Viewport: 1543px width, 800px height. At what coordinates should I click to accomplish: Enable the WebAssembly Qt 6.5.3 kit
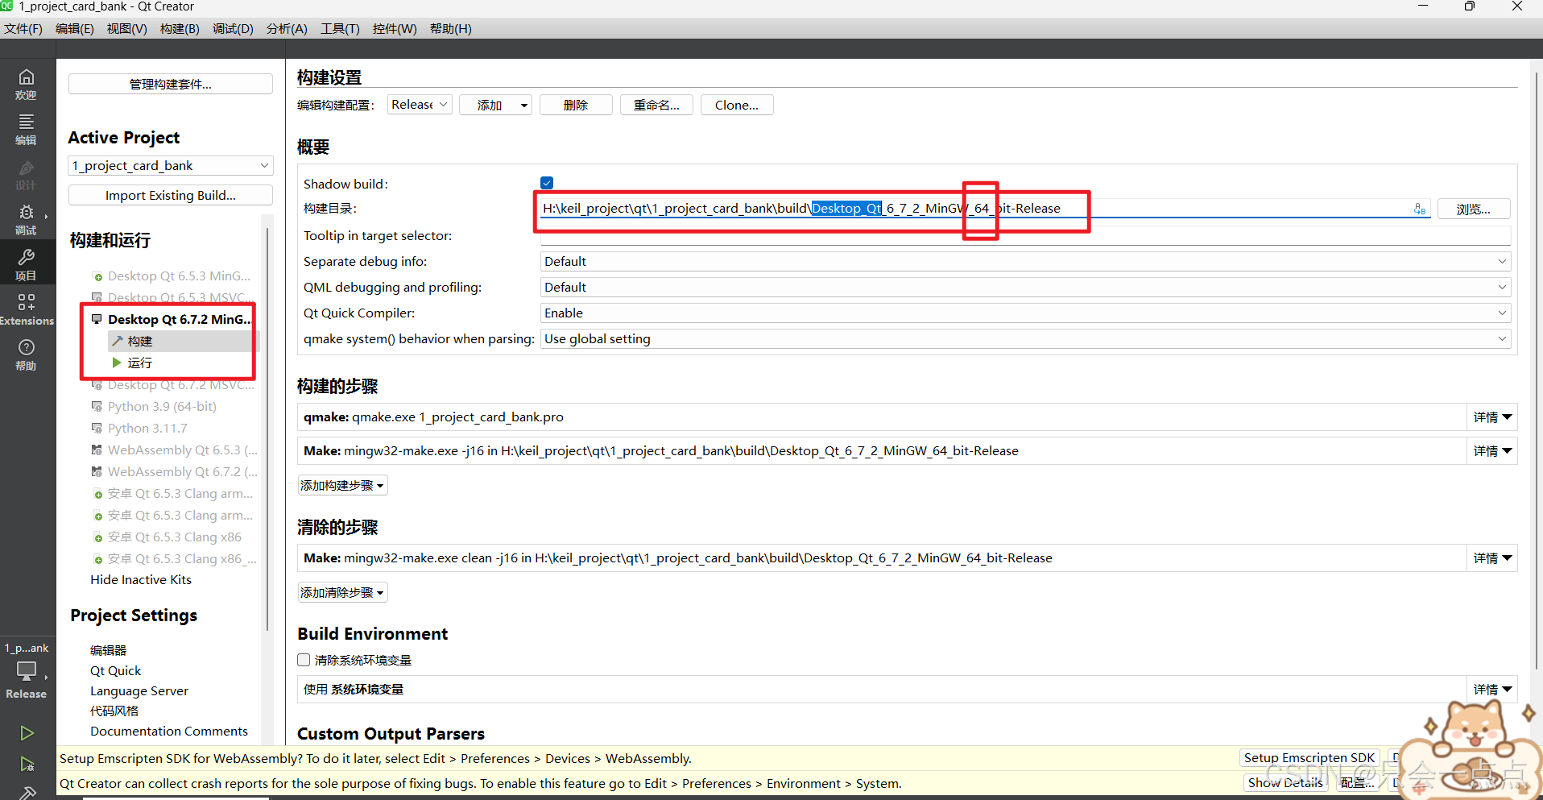pyautogui.click(x=175, y=450)
